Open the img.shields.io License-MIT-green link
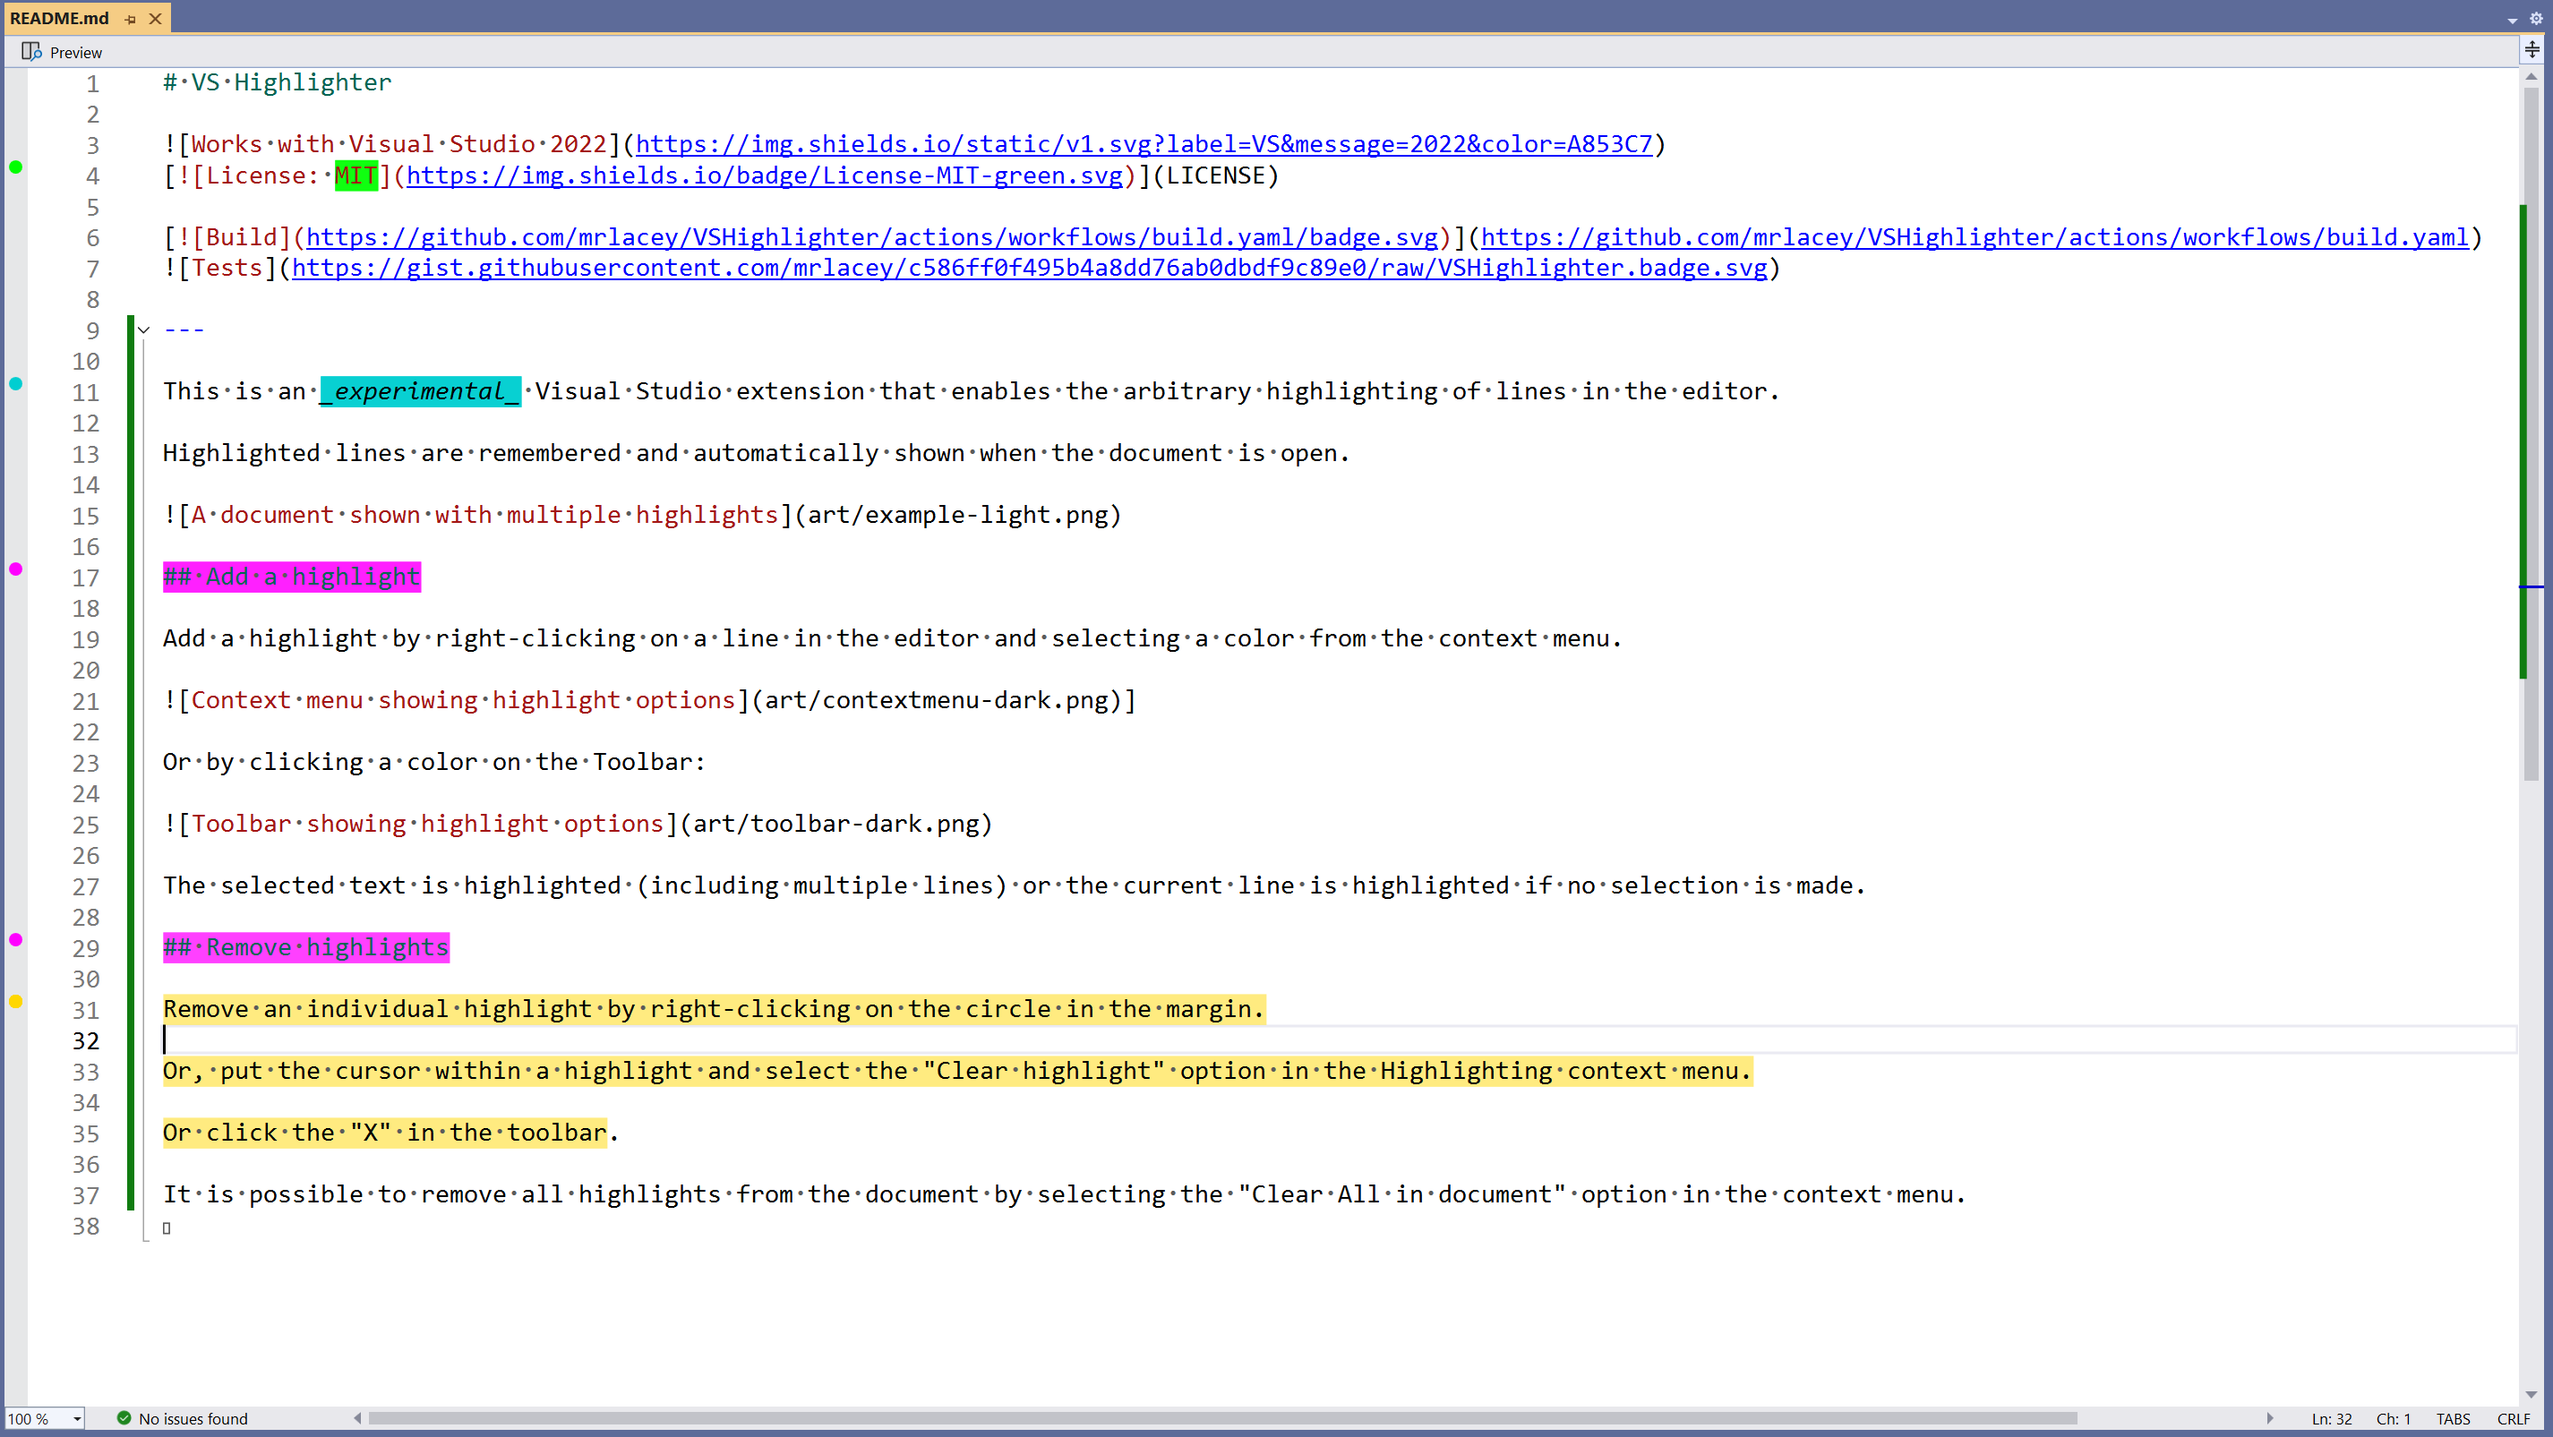Image resolution: width=2553 pixels, height=1437 pixels. 763,175
